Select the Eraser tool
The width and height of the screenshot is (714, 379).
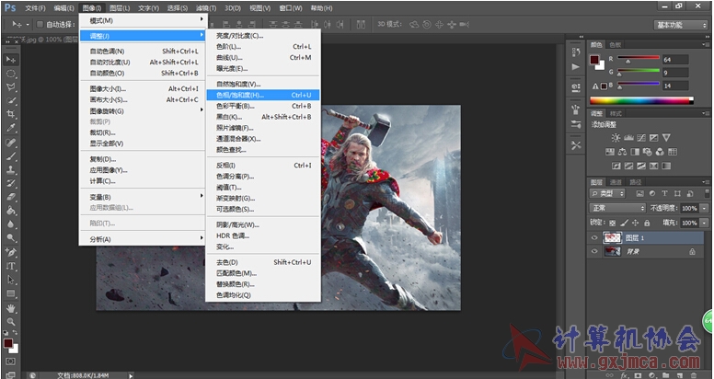[x=10, y=197]
